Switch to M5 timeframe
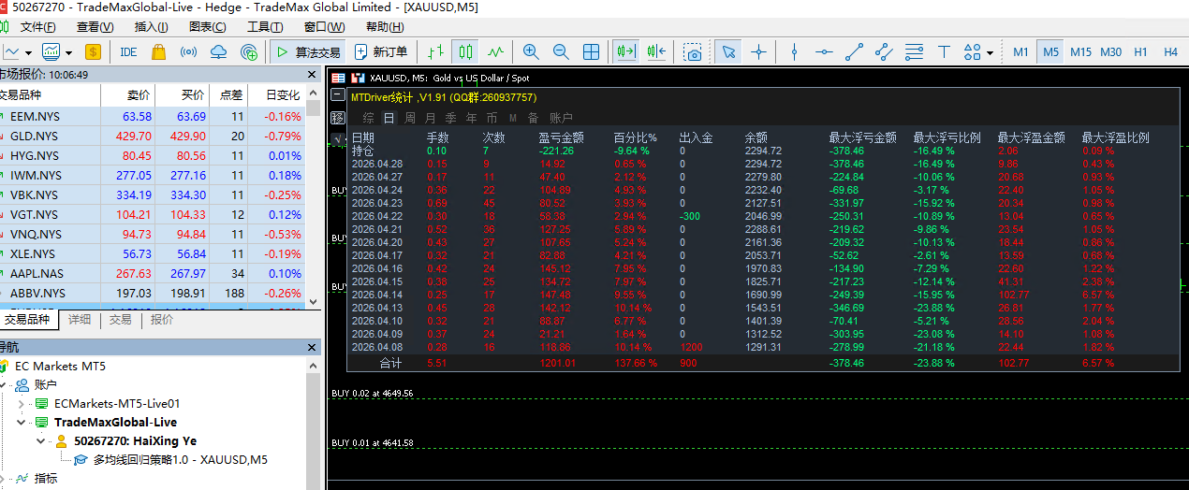This screenshot has width=1189, height=490. (1050, 52)
